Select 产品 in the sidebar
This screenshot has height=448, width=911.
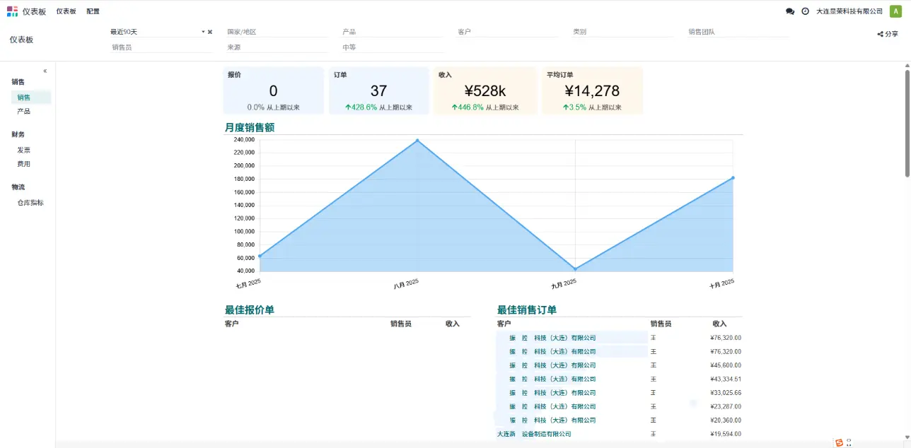click(x=24, y=111)
